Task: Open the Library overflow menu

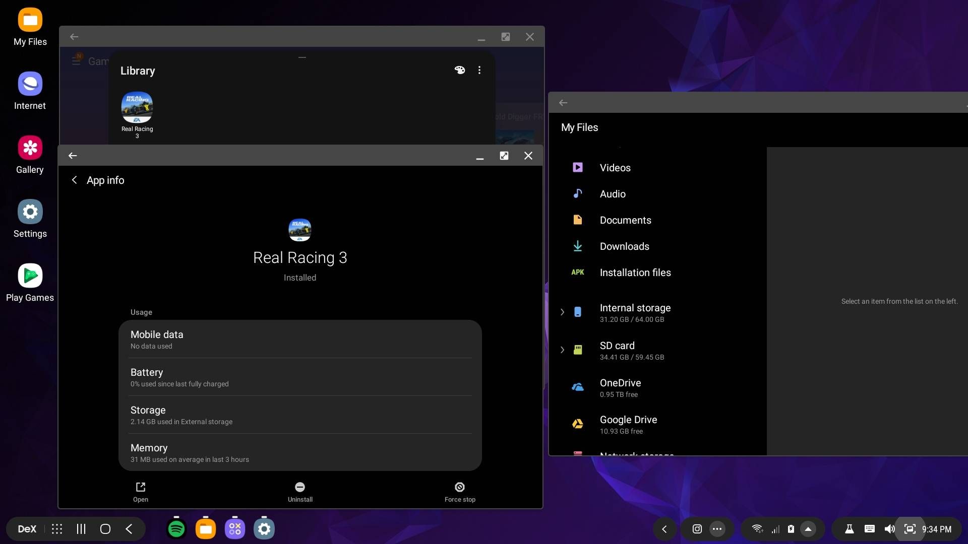Action: point(479,70)
